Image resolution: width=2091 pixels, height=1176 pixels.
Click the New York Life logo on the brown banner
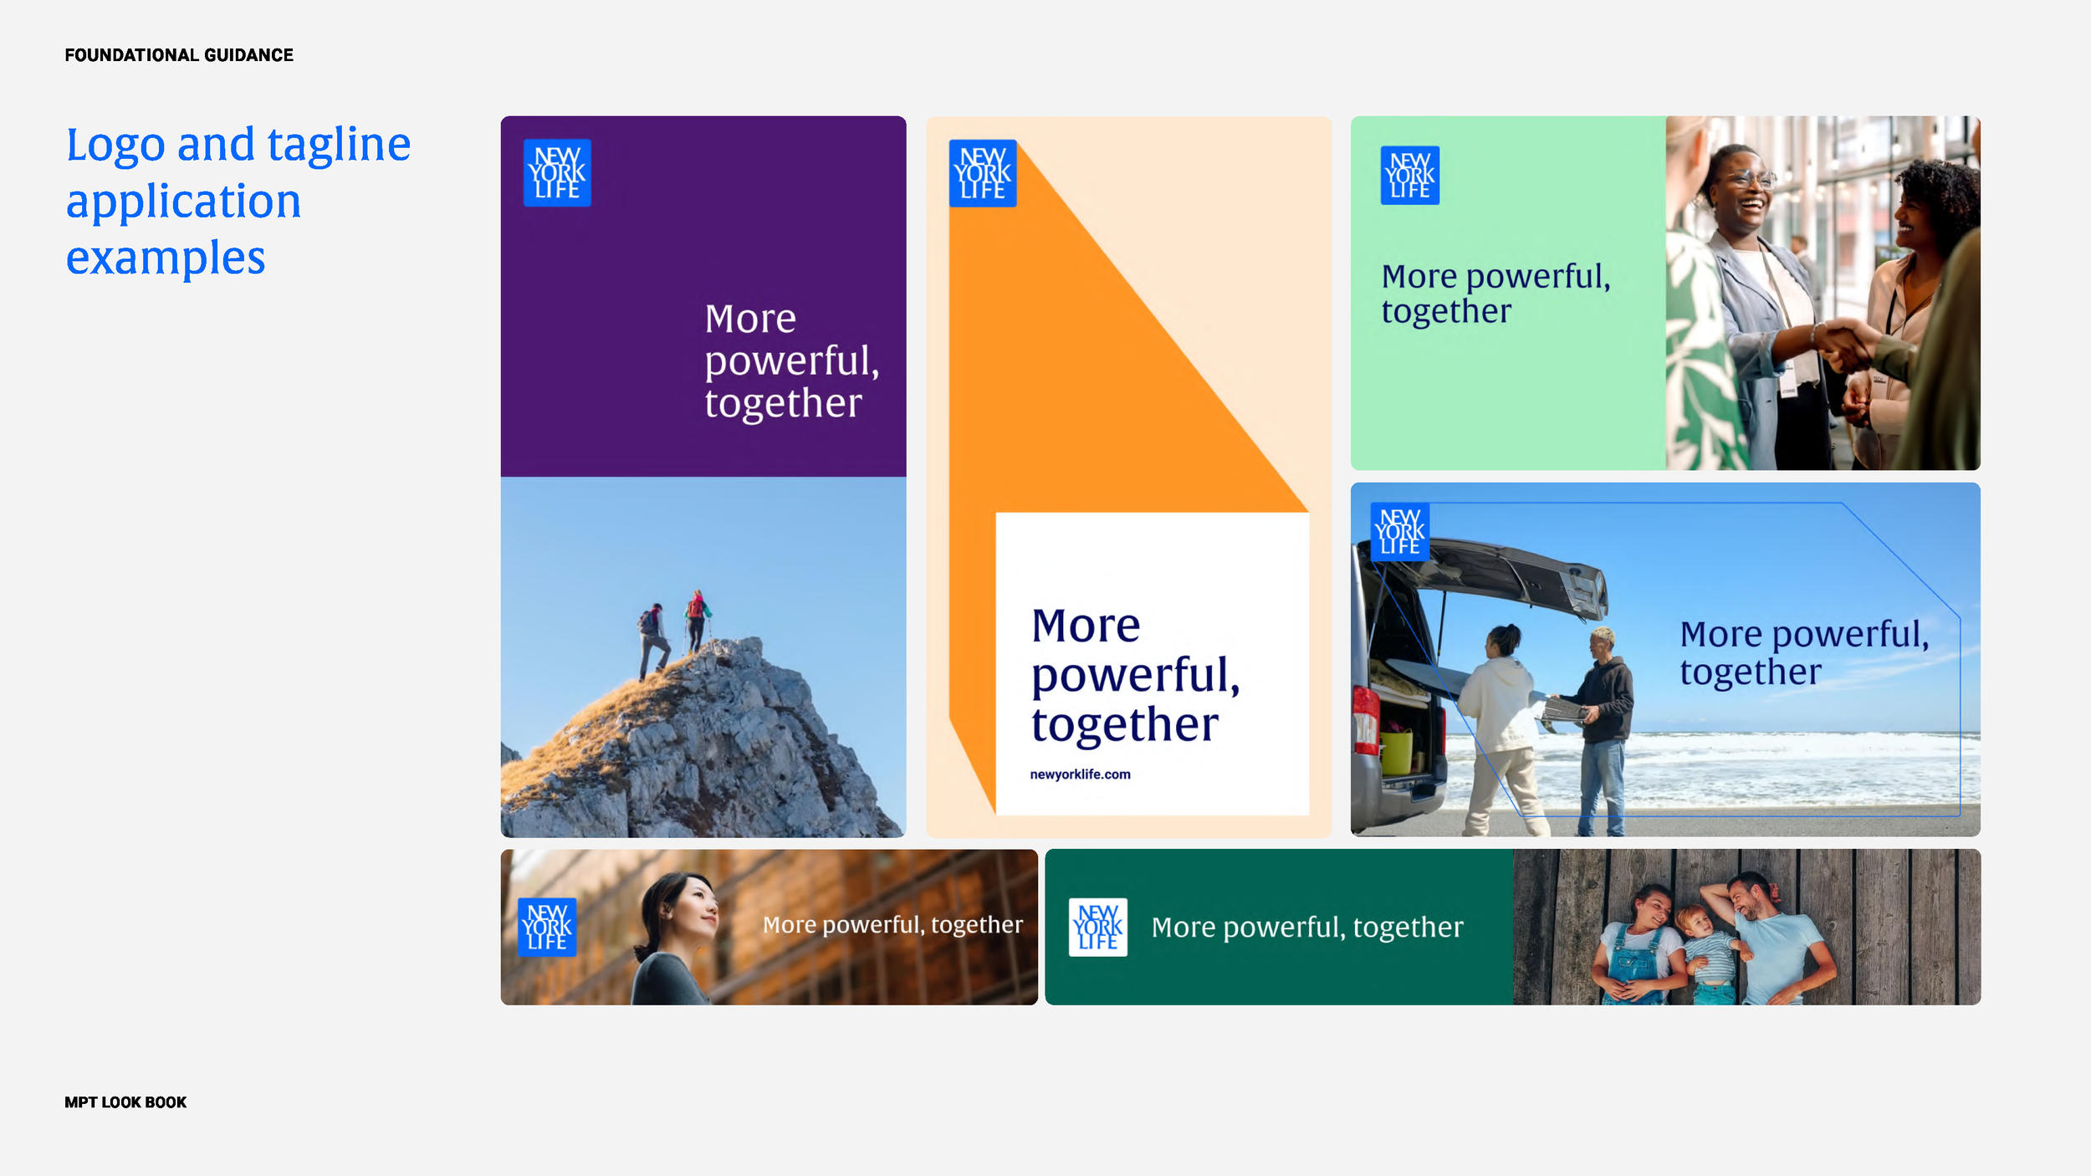[x=547, y=927]
